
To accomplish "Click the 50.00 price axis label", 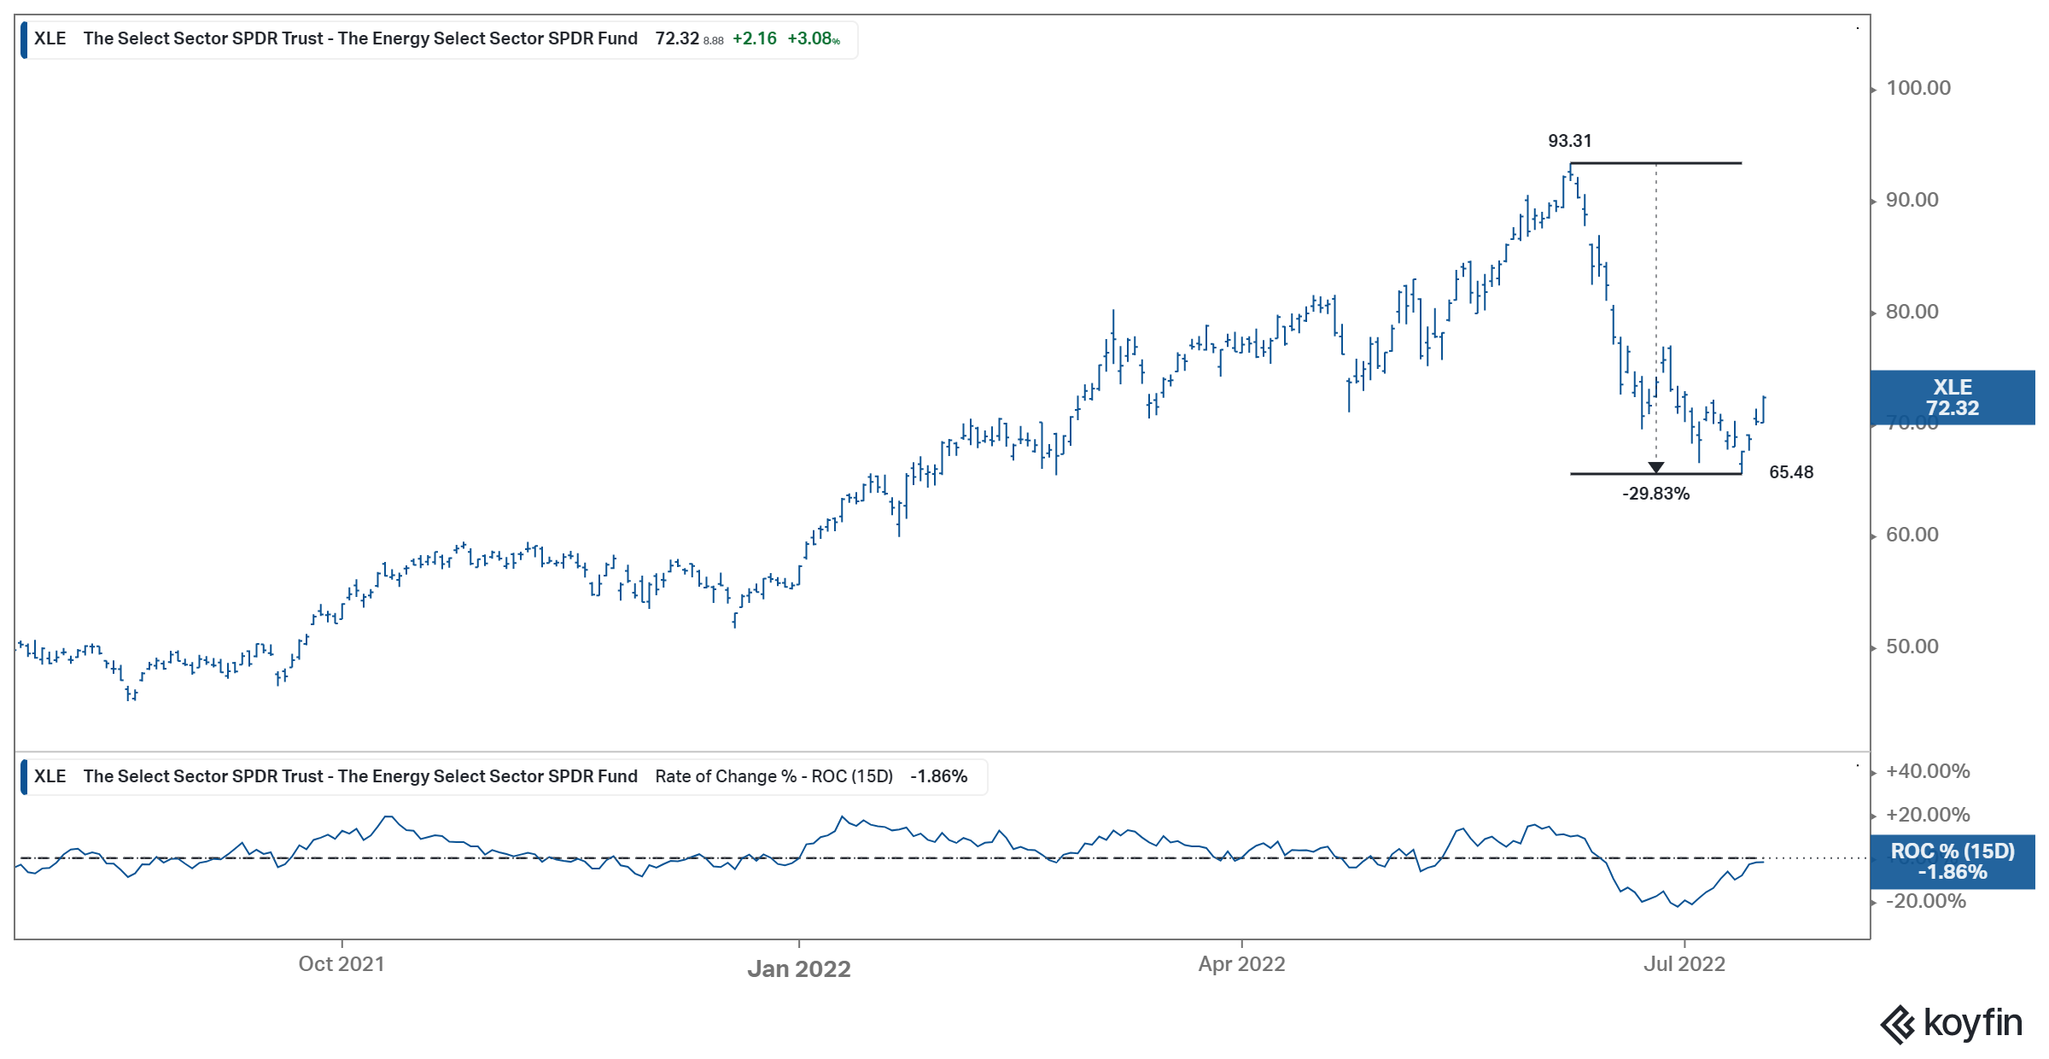I will coord(1912,647).
